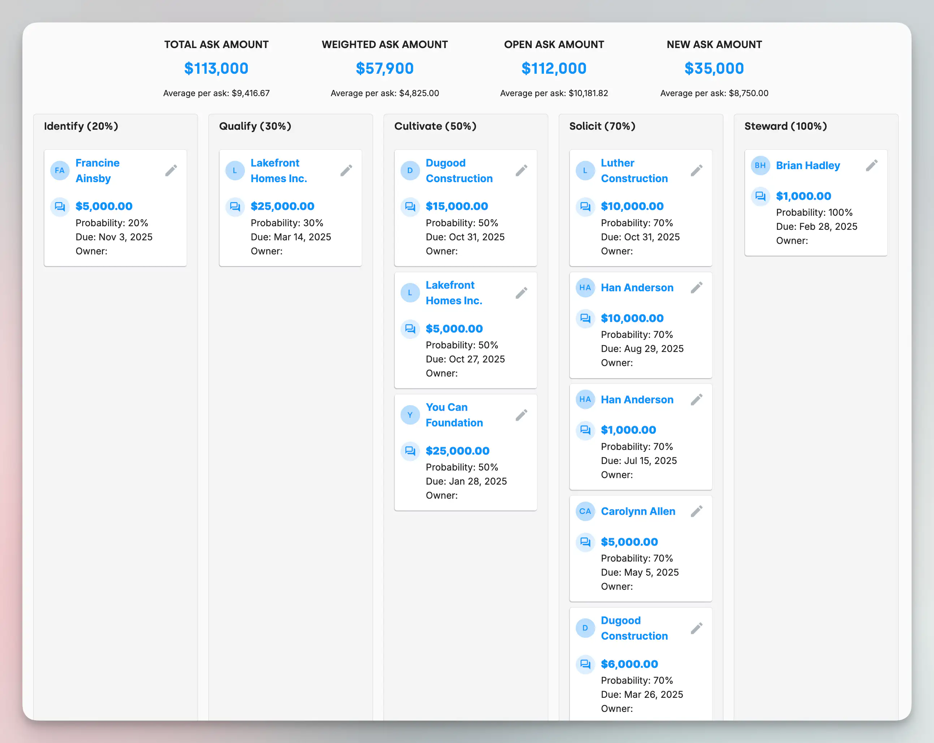Click the $57,900 weighted ask value
The width and height of the screenshot is (934, 743).
click(385, 68)
